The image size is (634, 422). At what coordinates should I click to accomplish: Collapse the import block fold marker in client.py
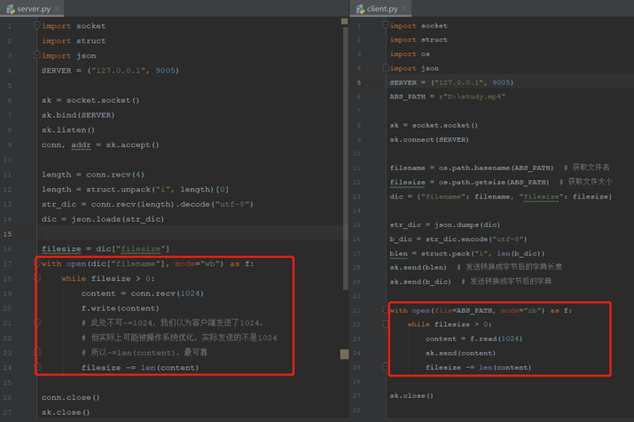pyautogui.click(x=386, y=26)
